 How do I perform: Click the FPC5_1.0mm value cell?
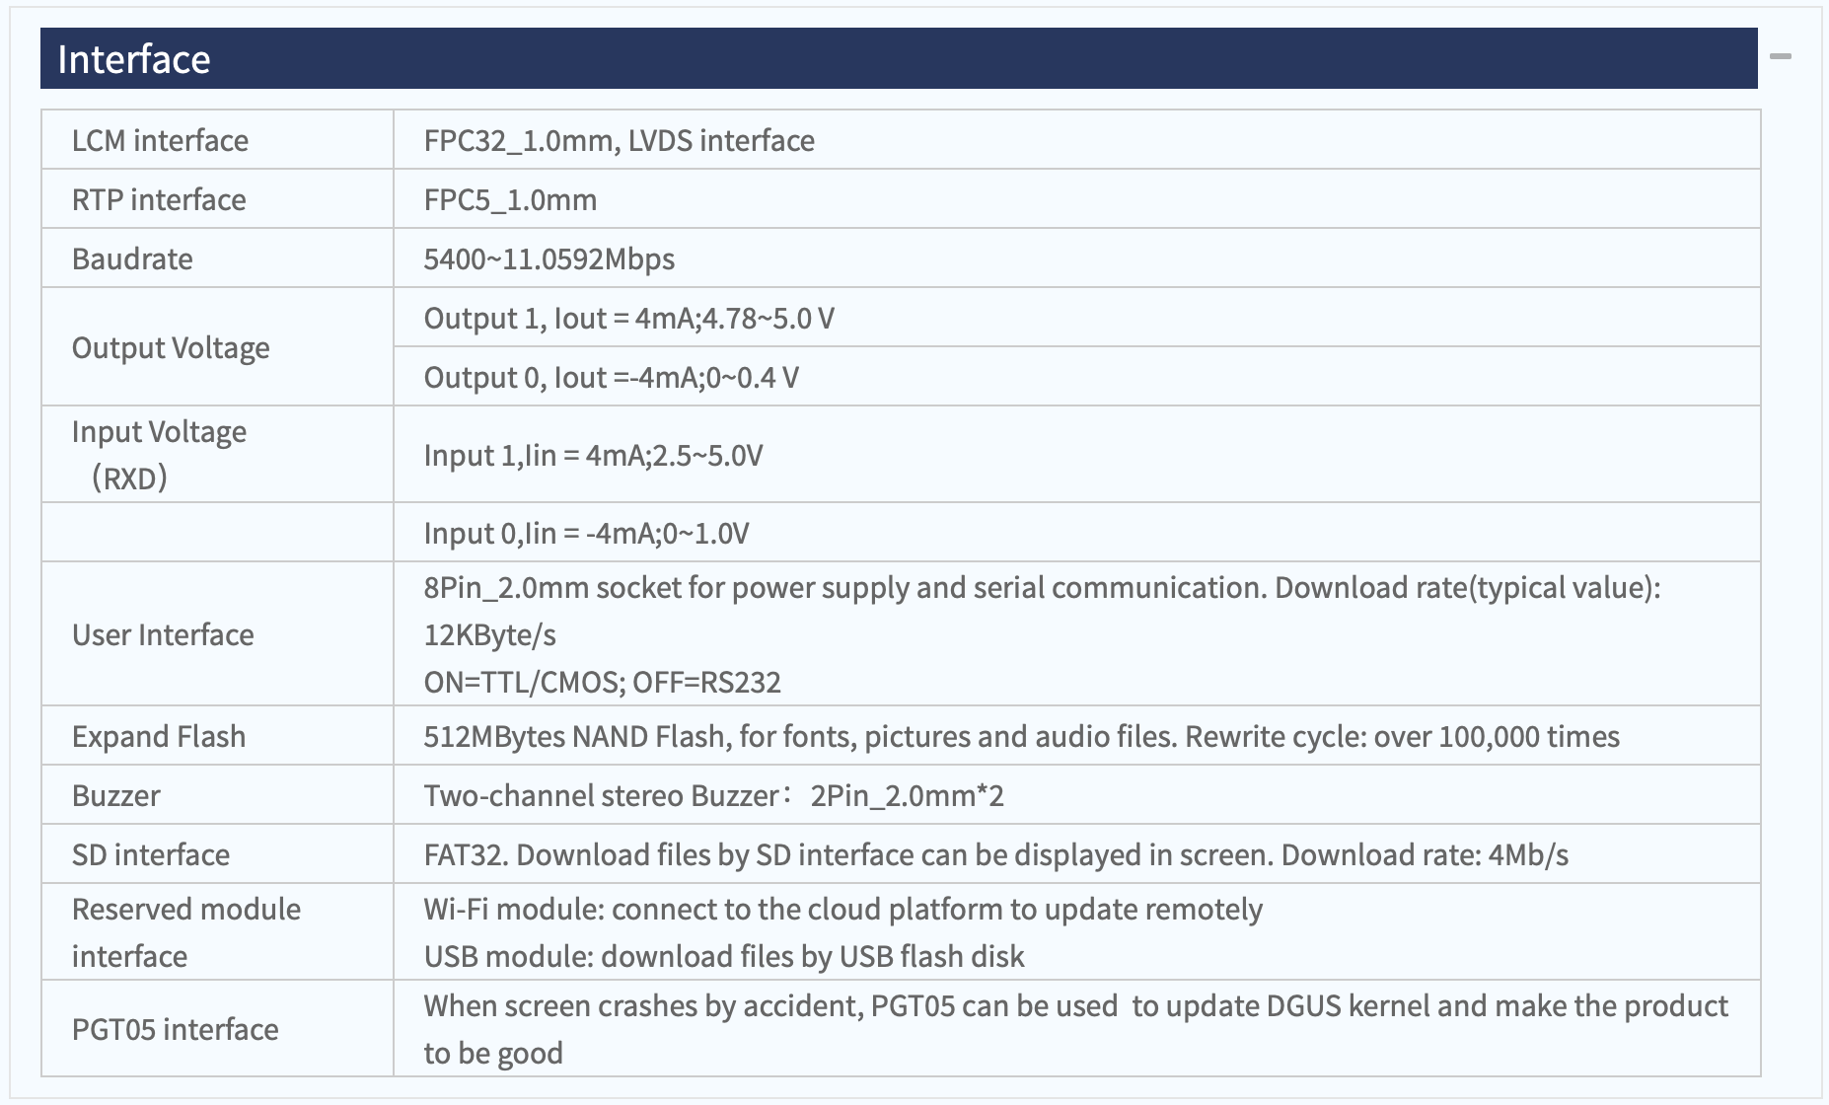(x=1077, y=199)
